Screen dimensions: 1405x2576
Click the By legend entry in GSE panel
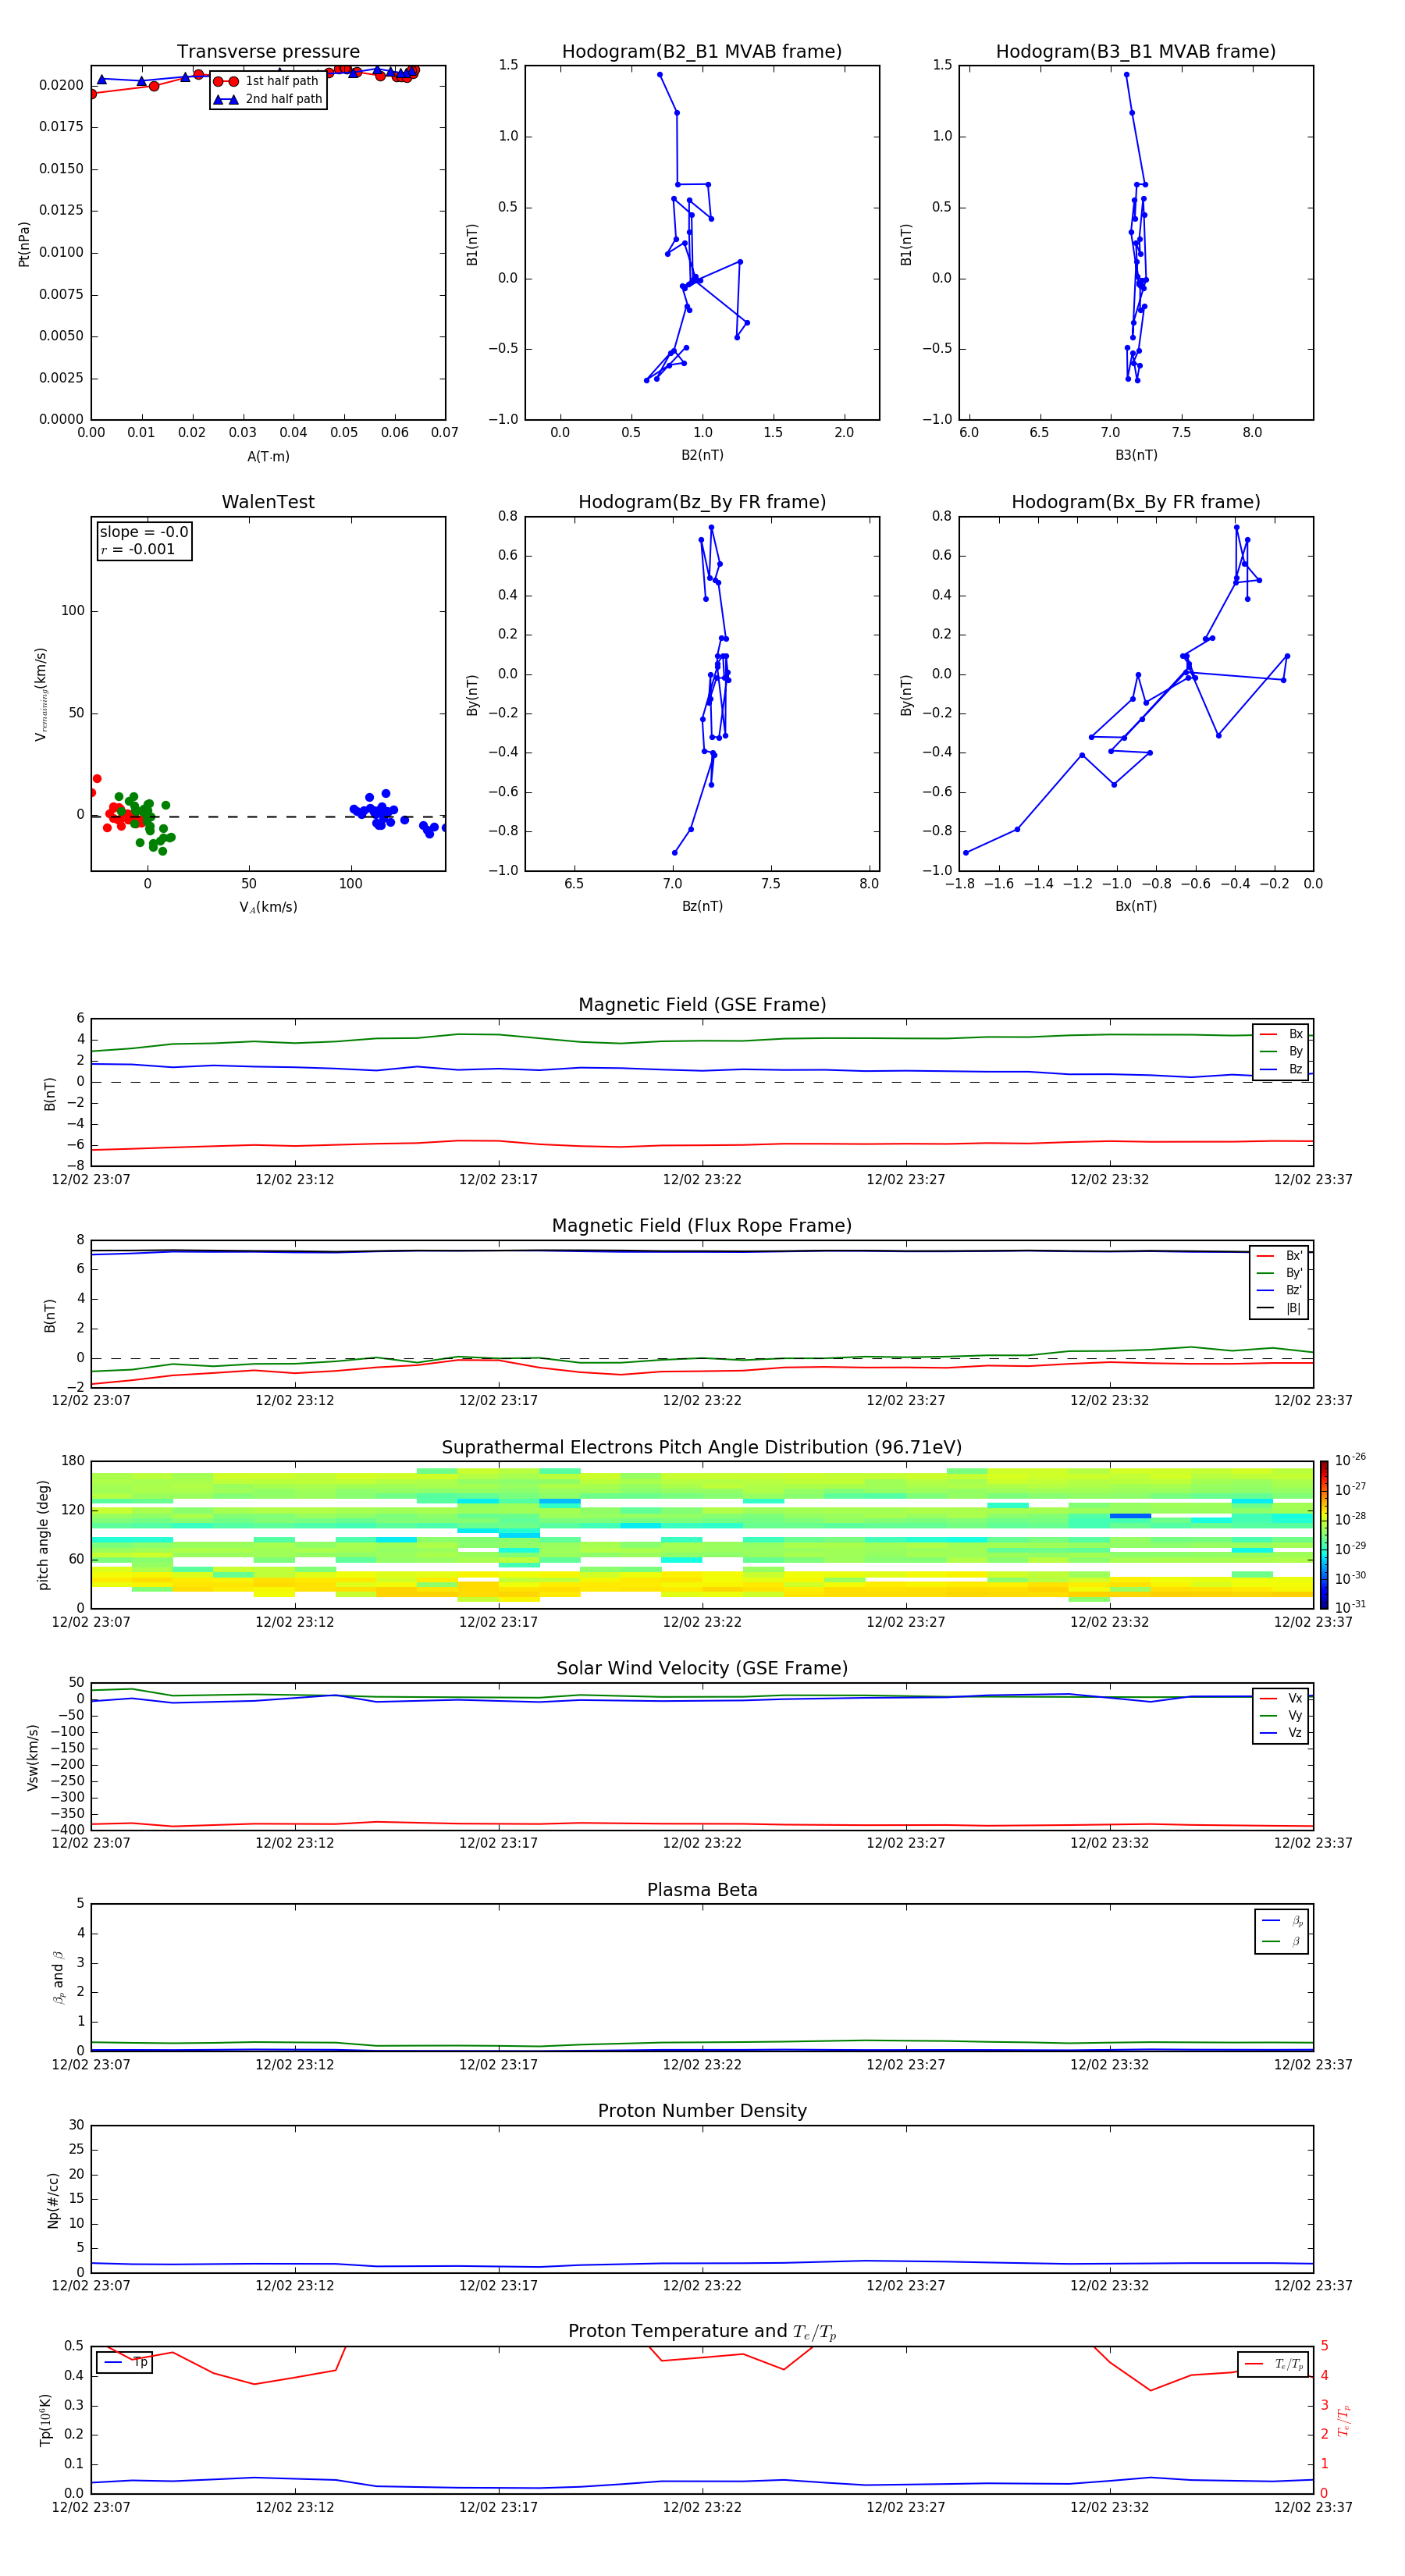coord(1281,1051)
